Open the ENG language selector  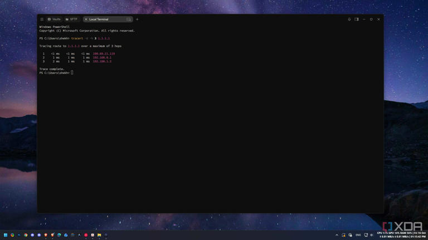pos(358,235)
